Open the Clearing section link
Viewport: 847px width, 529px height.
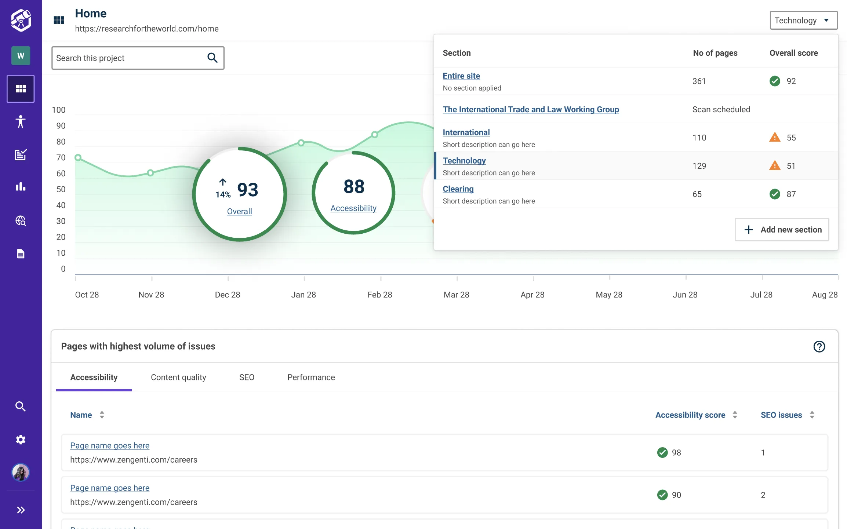[458, 189]
